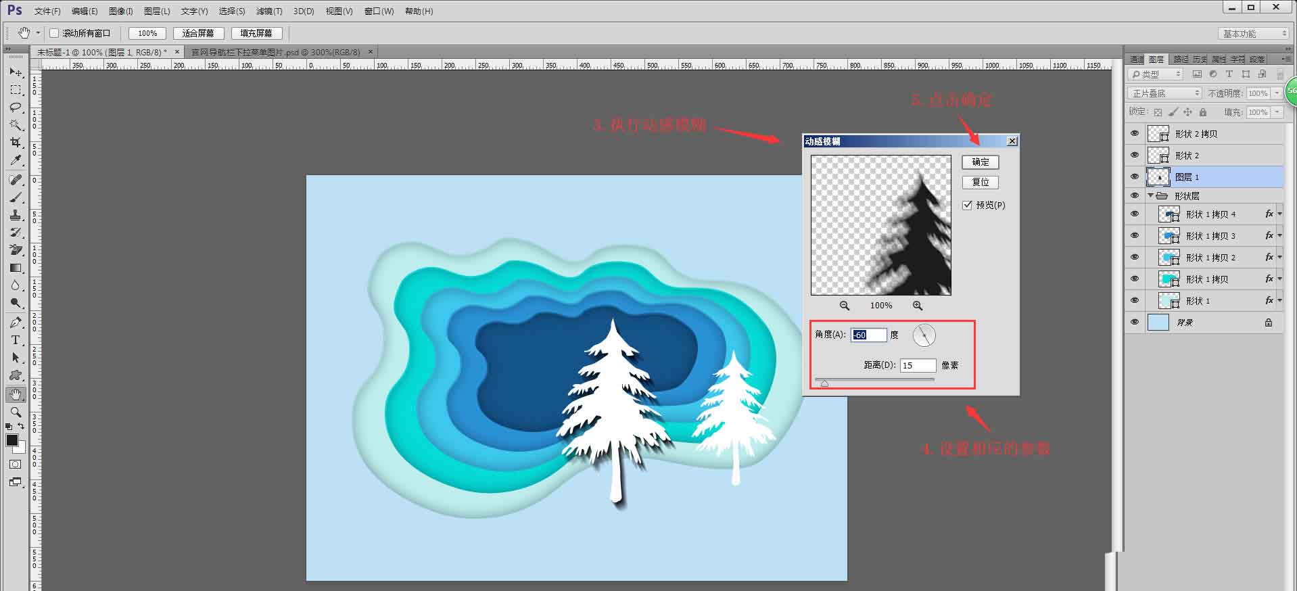This screenshot has width=1297, height=591.
Task: Click the distance slider handle
Action: 824,383
